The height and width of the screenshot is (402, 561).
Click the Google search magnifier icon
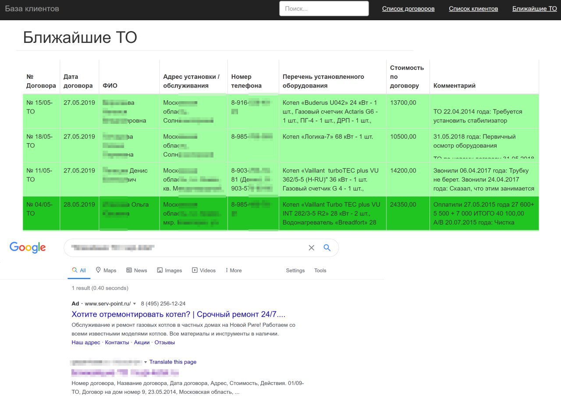327,248
